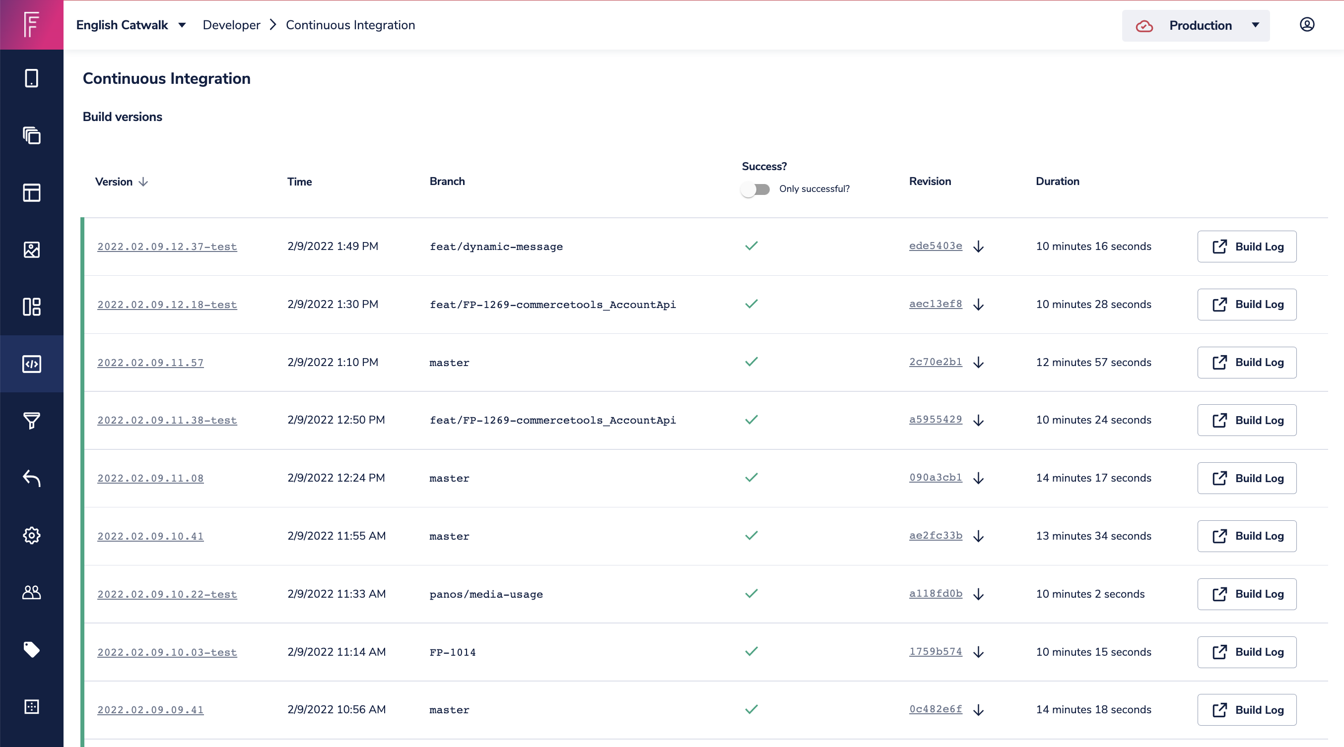Open the version link 2022.02.09.11.57
Screen dimensions: 1344x747
(x=150, y=363)
